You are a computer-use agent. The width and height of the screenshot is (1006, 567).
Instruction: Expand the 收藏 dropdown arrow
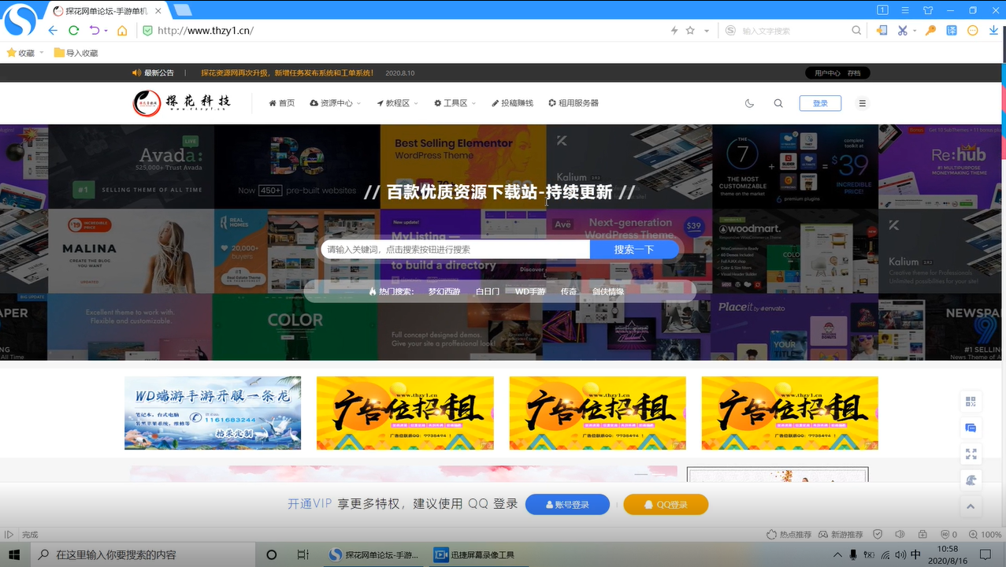[42, 53]
